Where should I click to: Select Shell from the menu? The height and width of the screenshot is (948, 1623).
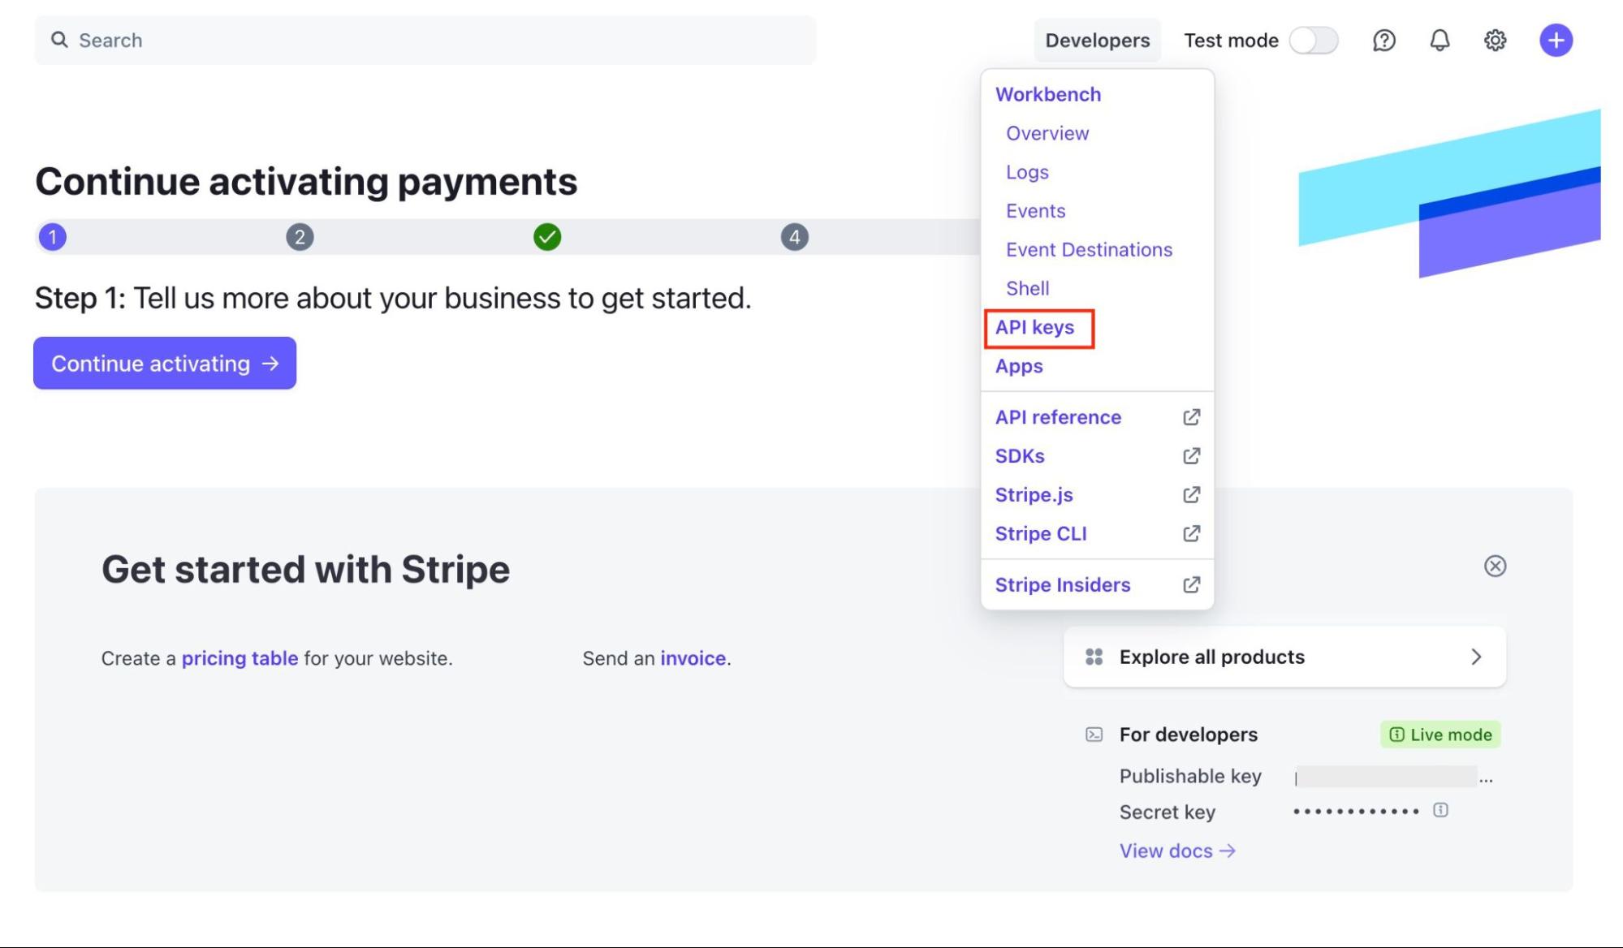[x=1027, y=288]
